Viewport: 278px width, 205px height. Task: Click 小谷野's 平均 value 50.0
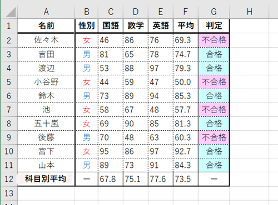point(186,82)
